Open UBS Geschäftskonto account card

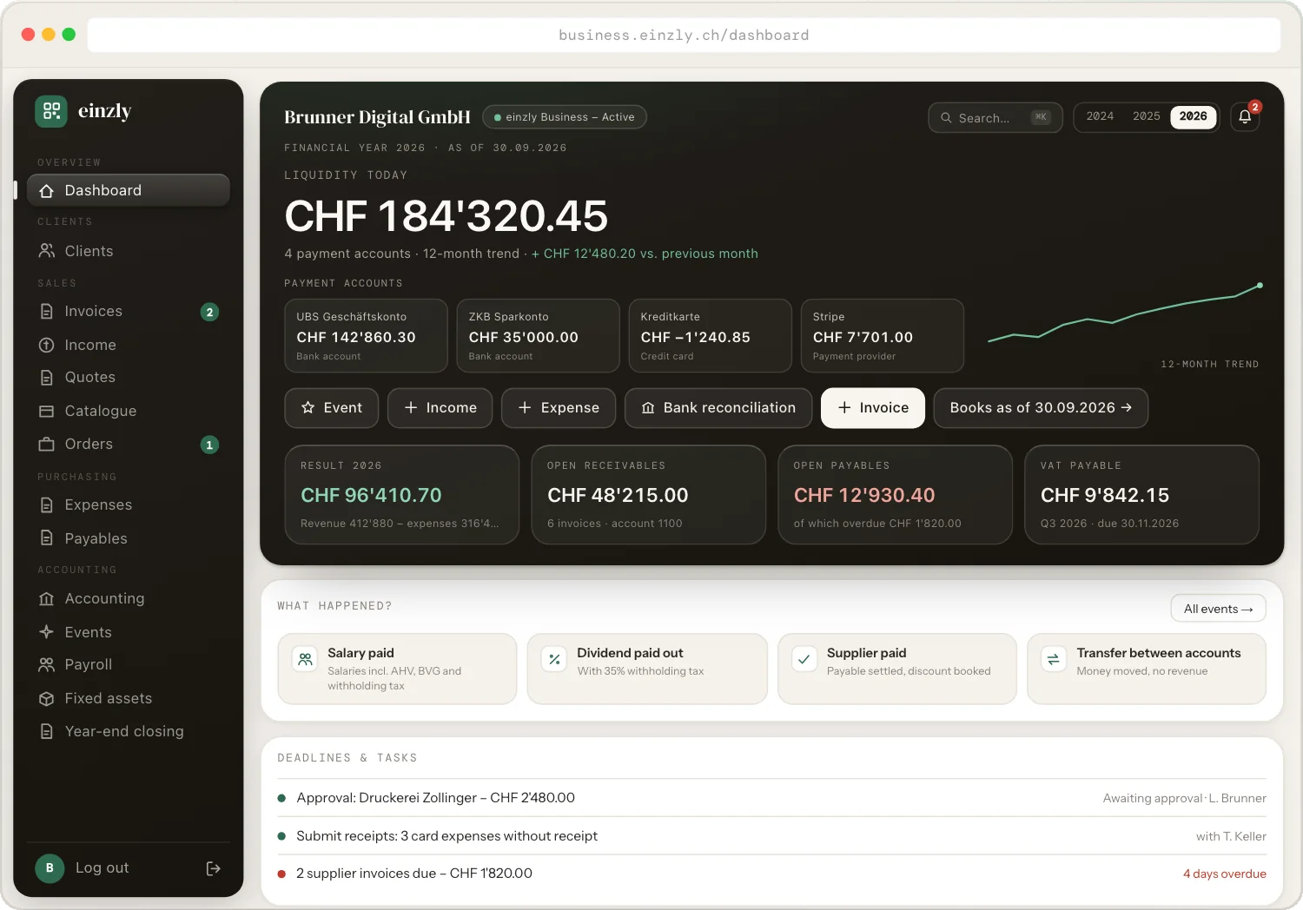click(x=366, y=336)
